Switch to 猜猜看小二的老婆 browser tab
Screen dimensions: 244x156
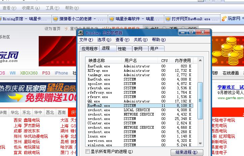coord(80,19)
